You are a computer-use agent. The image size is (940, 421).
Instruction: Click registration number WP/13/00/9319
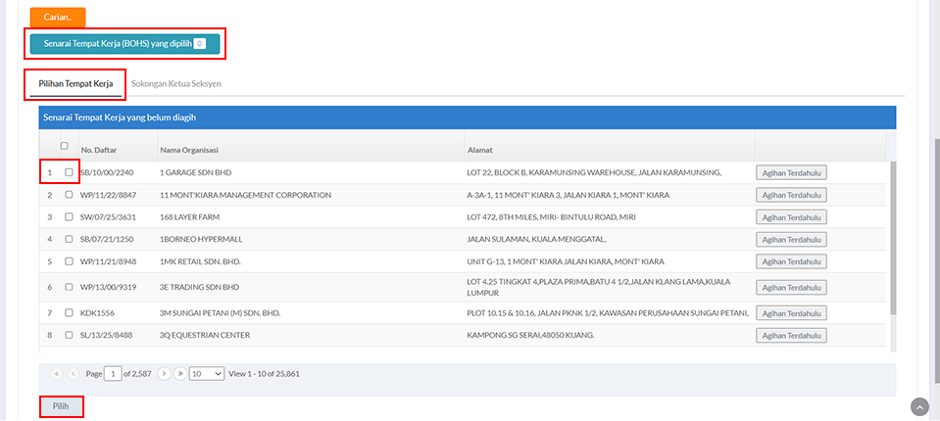click(109, 287)
